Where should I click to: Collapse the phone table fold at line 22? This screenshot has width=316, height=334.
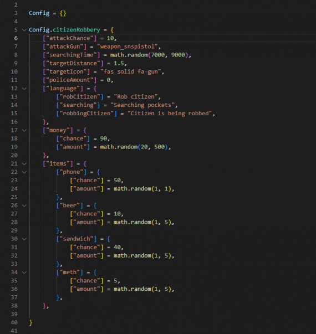(x=24, y=172)
